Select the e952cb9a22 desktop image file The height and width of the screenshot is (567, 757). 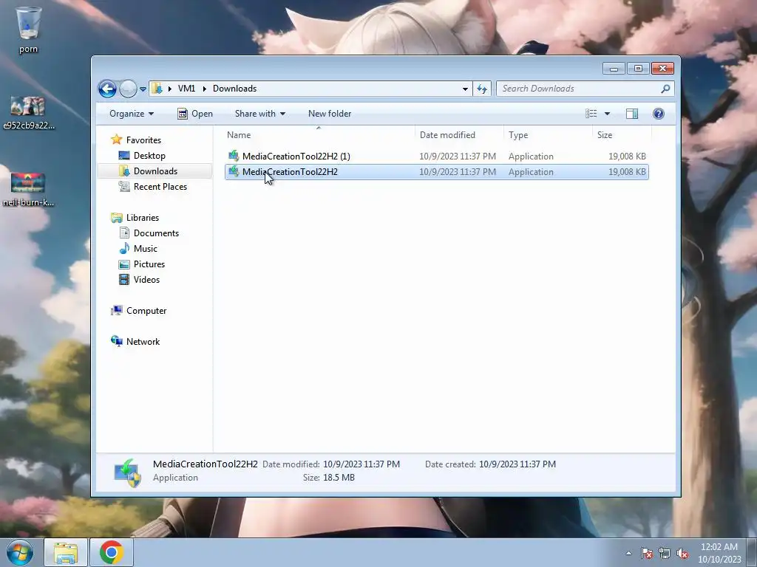point(28,113)
